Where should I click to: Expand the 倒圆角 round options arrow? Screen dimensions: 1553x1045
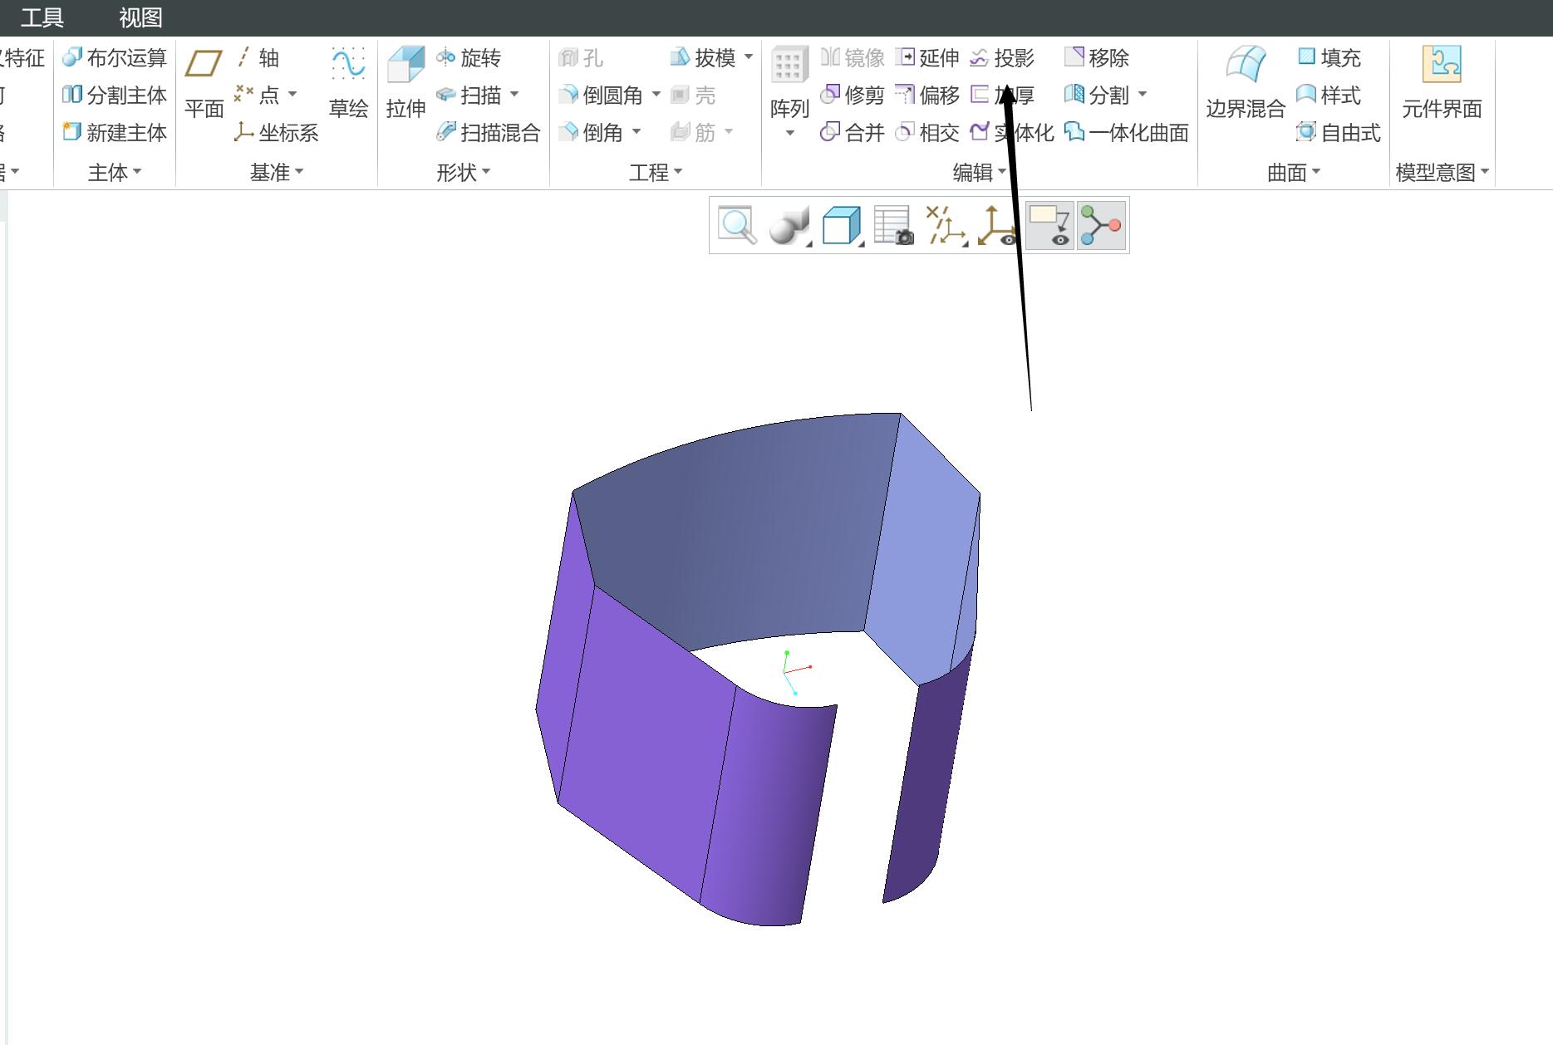656,95
